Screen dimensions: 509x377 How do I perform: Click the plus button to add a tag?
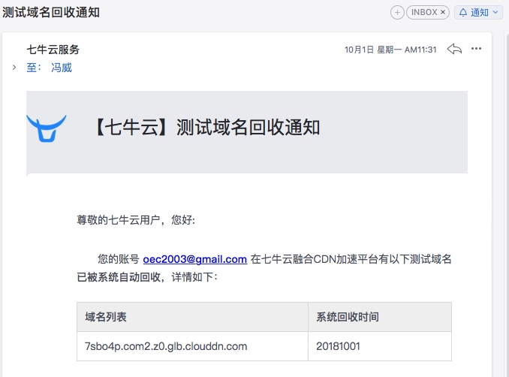coord(397,13)
